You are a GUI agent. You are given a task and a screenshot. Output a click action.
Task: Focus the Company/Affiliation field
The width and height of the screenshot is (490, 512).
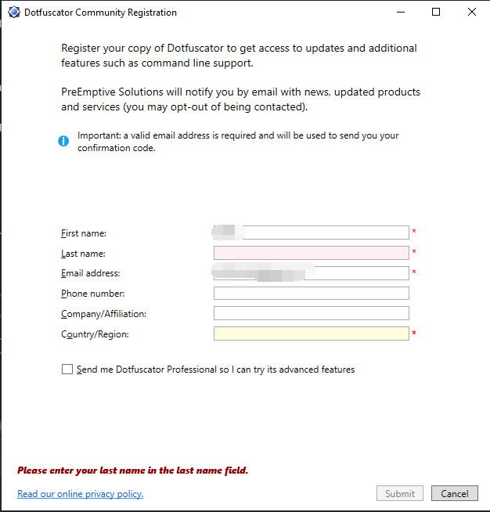coord(311,313)
